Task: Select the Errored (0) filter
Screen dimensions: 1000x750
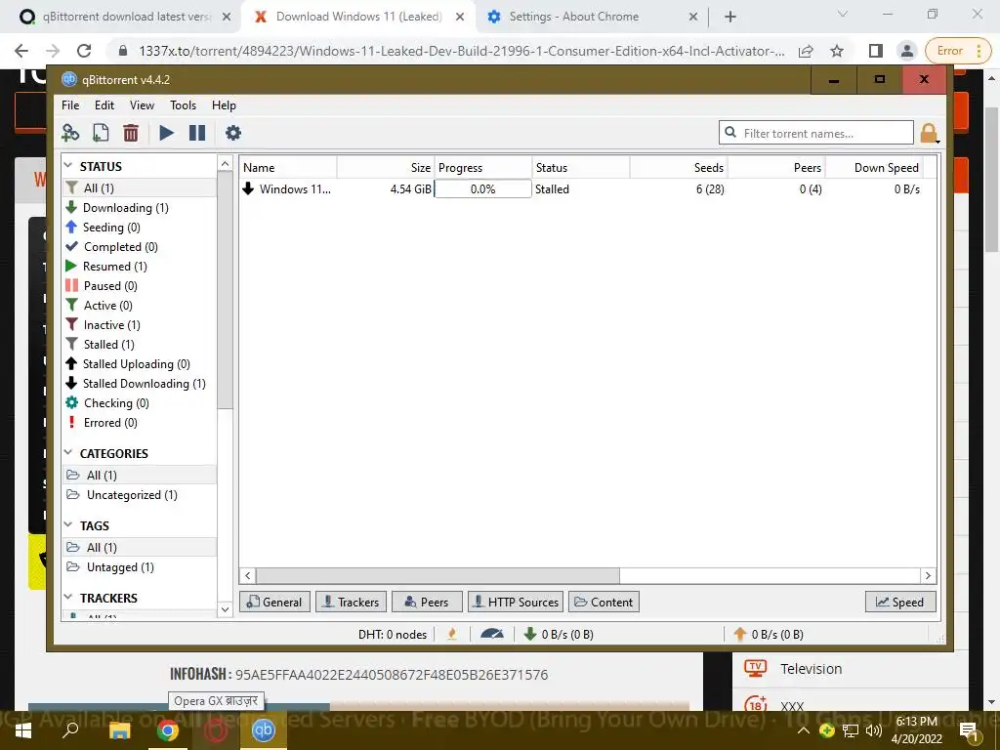Action: (140, 423)
